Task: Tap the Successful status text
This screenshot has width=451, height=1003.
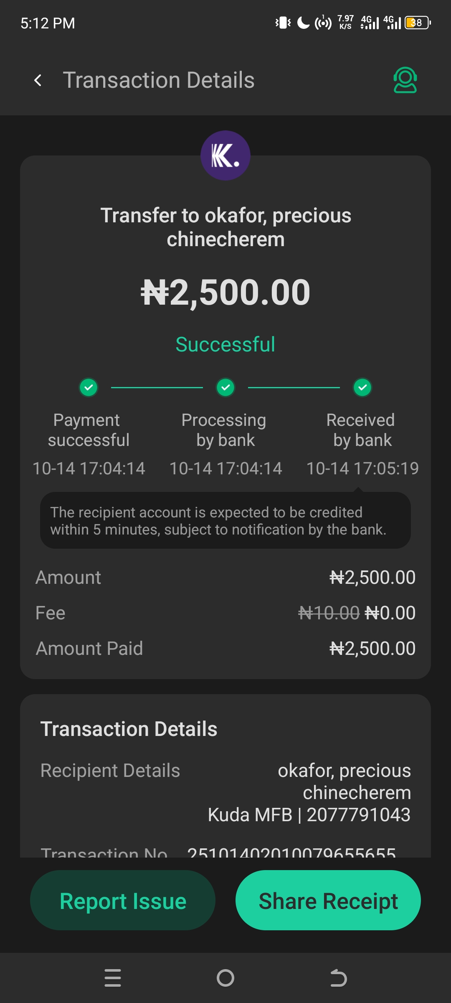Action: pyautogui.click(x=225, y=345)
